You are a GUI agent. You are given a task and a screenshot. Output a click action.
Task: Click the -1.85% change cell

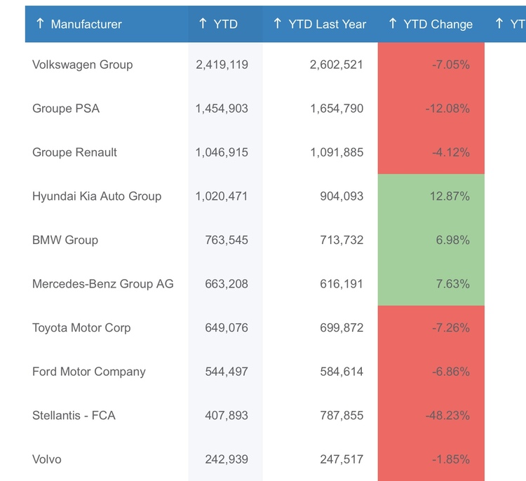(431, 459)
